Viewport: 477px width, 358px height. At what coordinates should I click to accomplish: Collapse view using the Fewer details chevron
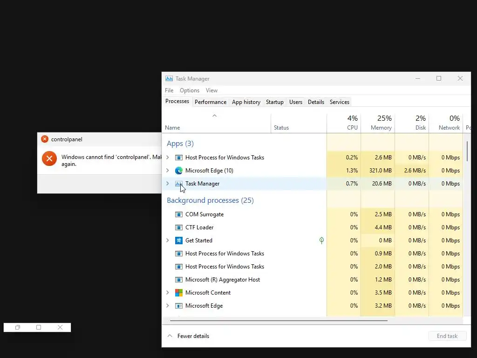170,336
